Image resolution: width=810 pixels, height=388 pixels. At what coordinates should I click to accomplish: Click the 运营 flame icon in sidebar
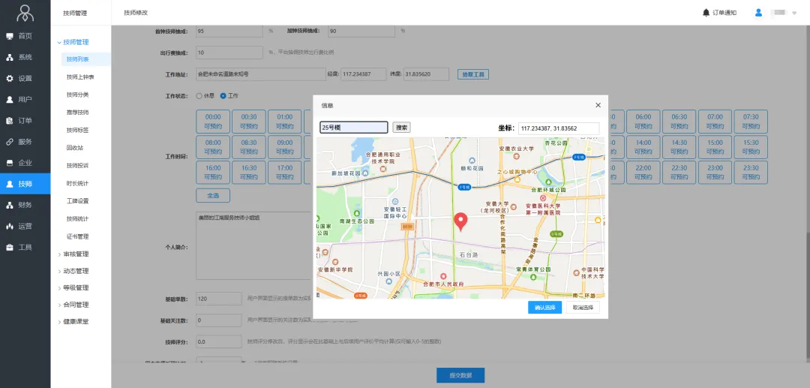10,226
